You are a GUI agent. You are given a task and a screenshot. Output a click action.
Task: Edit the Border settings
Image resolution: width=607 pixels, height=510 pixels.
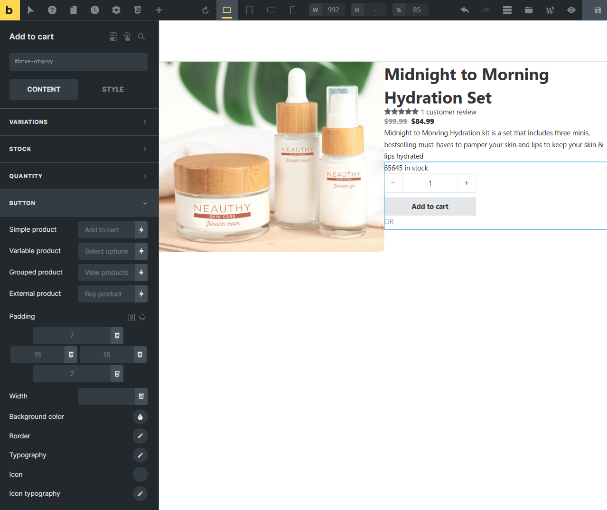(140, 436)
